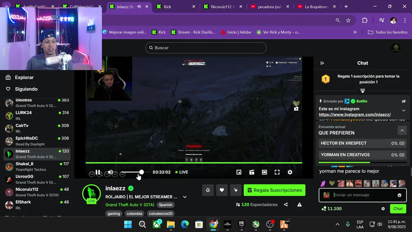This screenshot has width=412, height=232.
Task: Open picture-in-picture mini player
Action: coord(239,172)
